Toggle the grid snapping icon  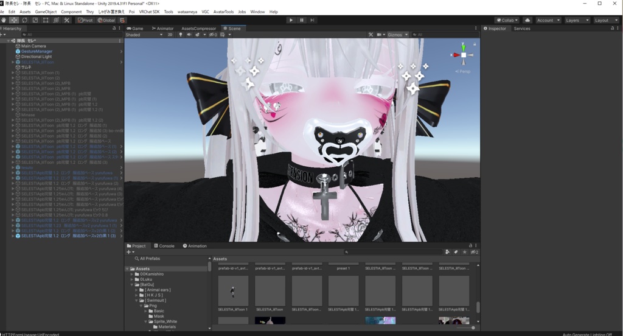click(x=122, y=20)
